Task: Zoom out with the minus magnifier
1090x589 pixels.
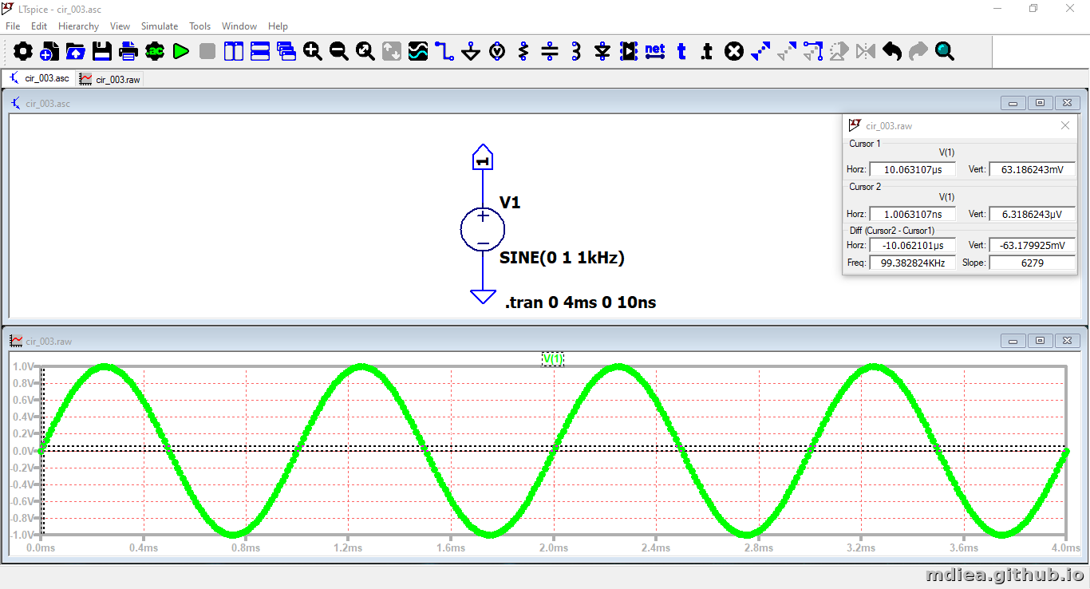Action: click(x=338, y=52)
